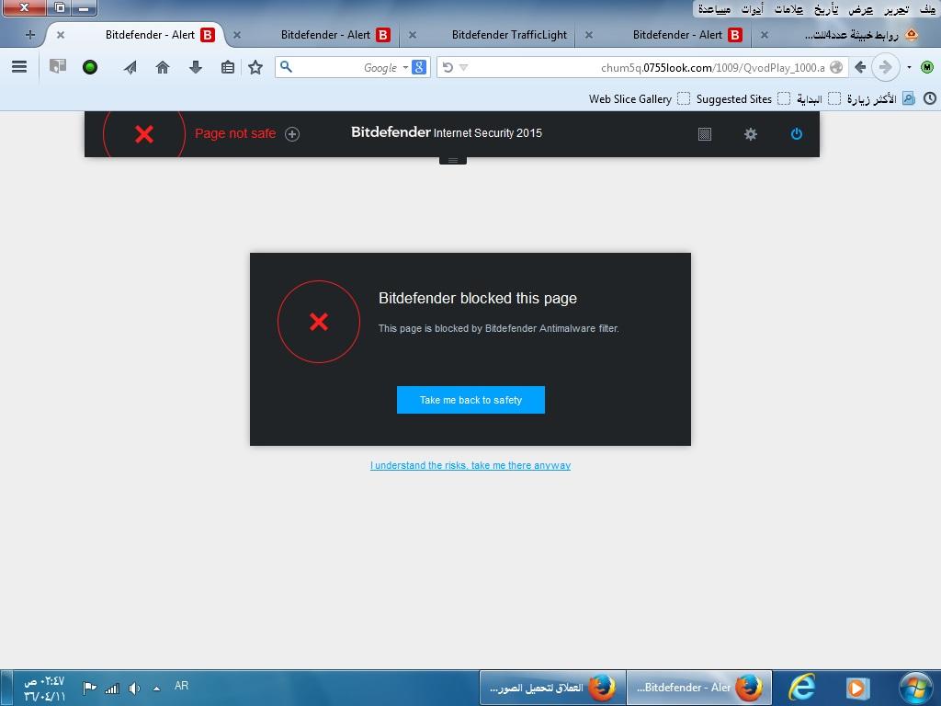941x706 pixels.
Task: Click the Page not safe status text
Action: click(x=235, y=133)
